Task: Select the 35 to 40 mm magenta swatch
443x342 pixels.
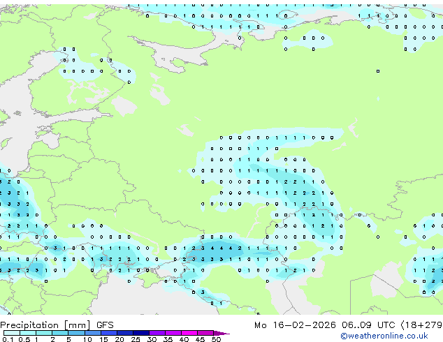Action: (173, 333)
